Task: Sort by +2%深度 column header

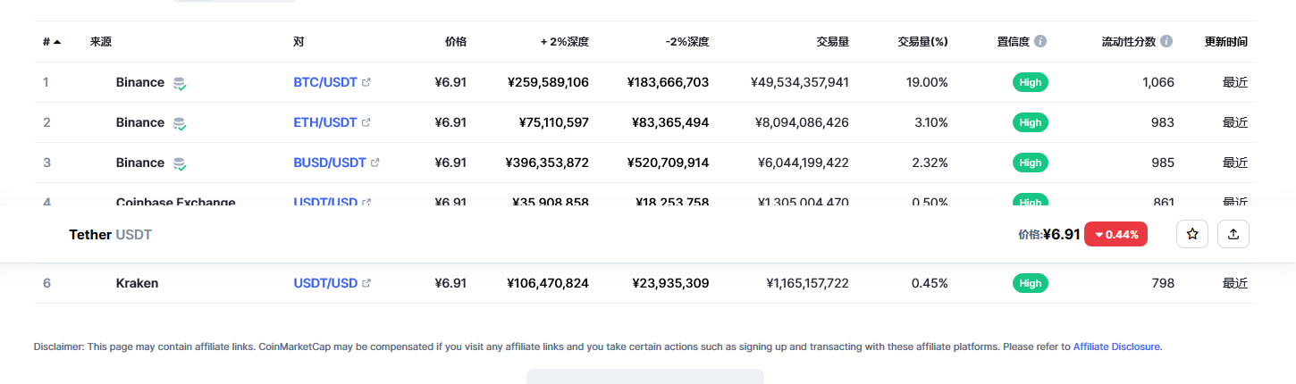Action: click(x=564, y=41)
